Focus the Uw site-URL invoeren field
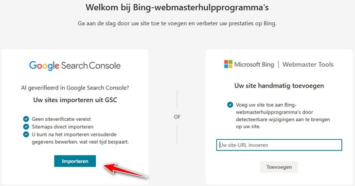 (x=279, y=145)
